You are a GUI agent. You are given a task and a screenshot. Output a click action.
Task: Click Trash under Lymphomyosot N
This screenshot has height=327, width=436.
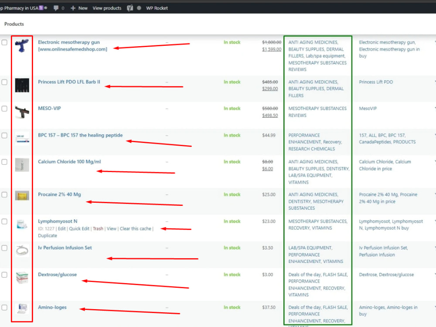[x=98, y=228]
